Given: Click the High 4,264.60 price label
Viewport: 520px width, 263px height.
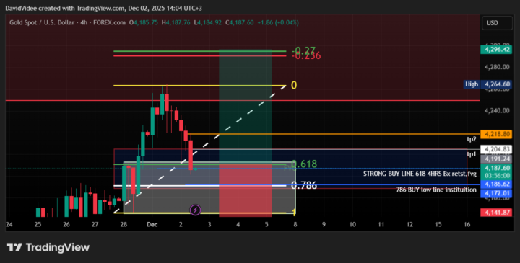Looking at the screenshot, I should point(487,84).
